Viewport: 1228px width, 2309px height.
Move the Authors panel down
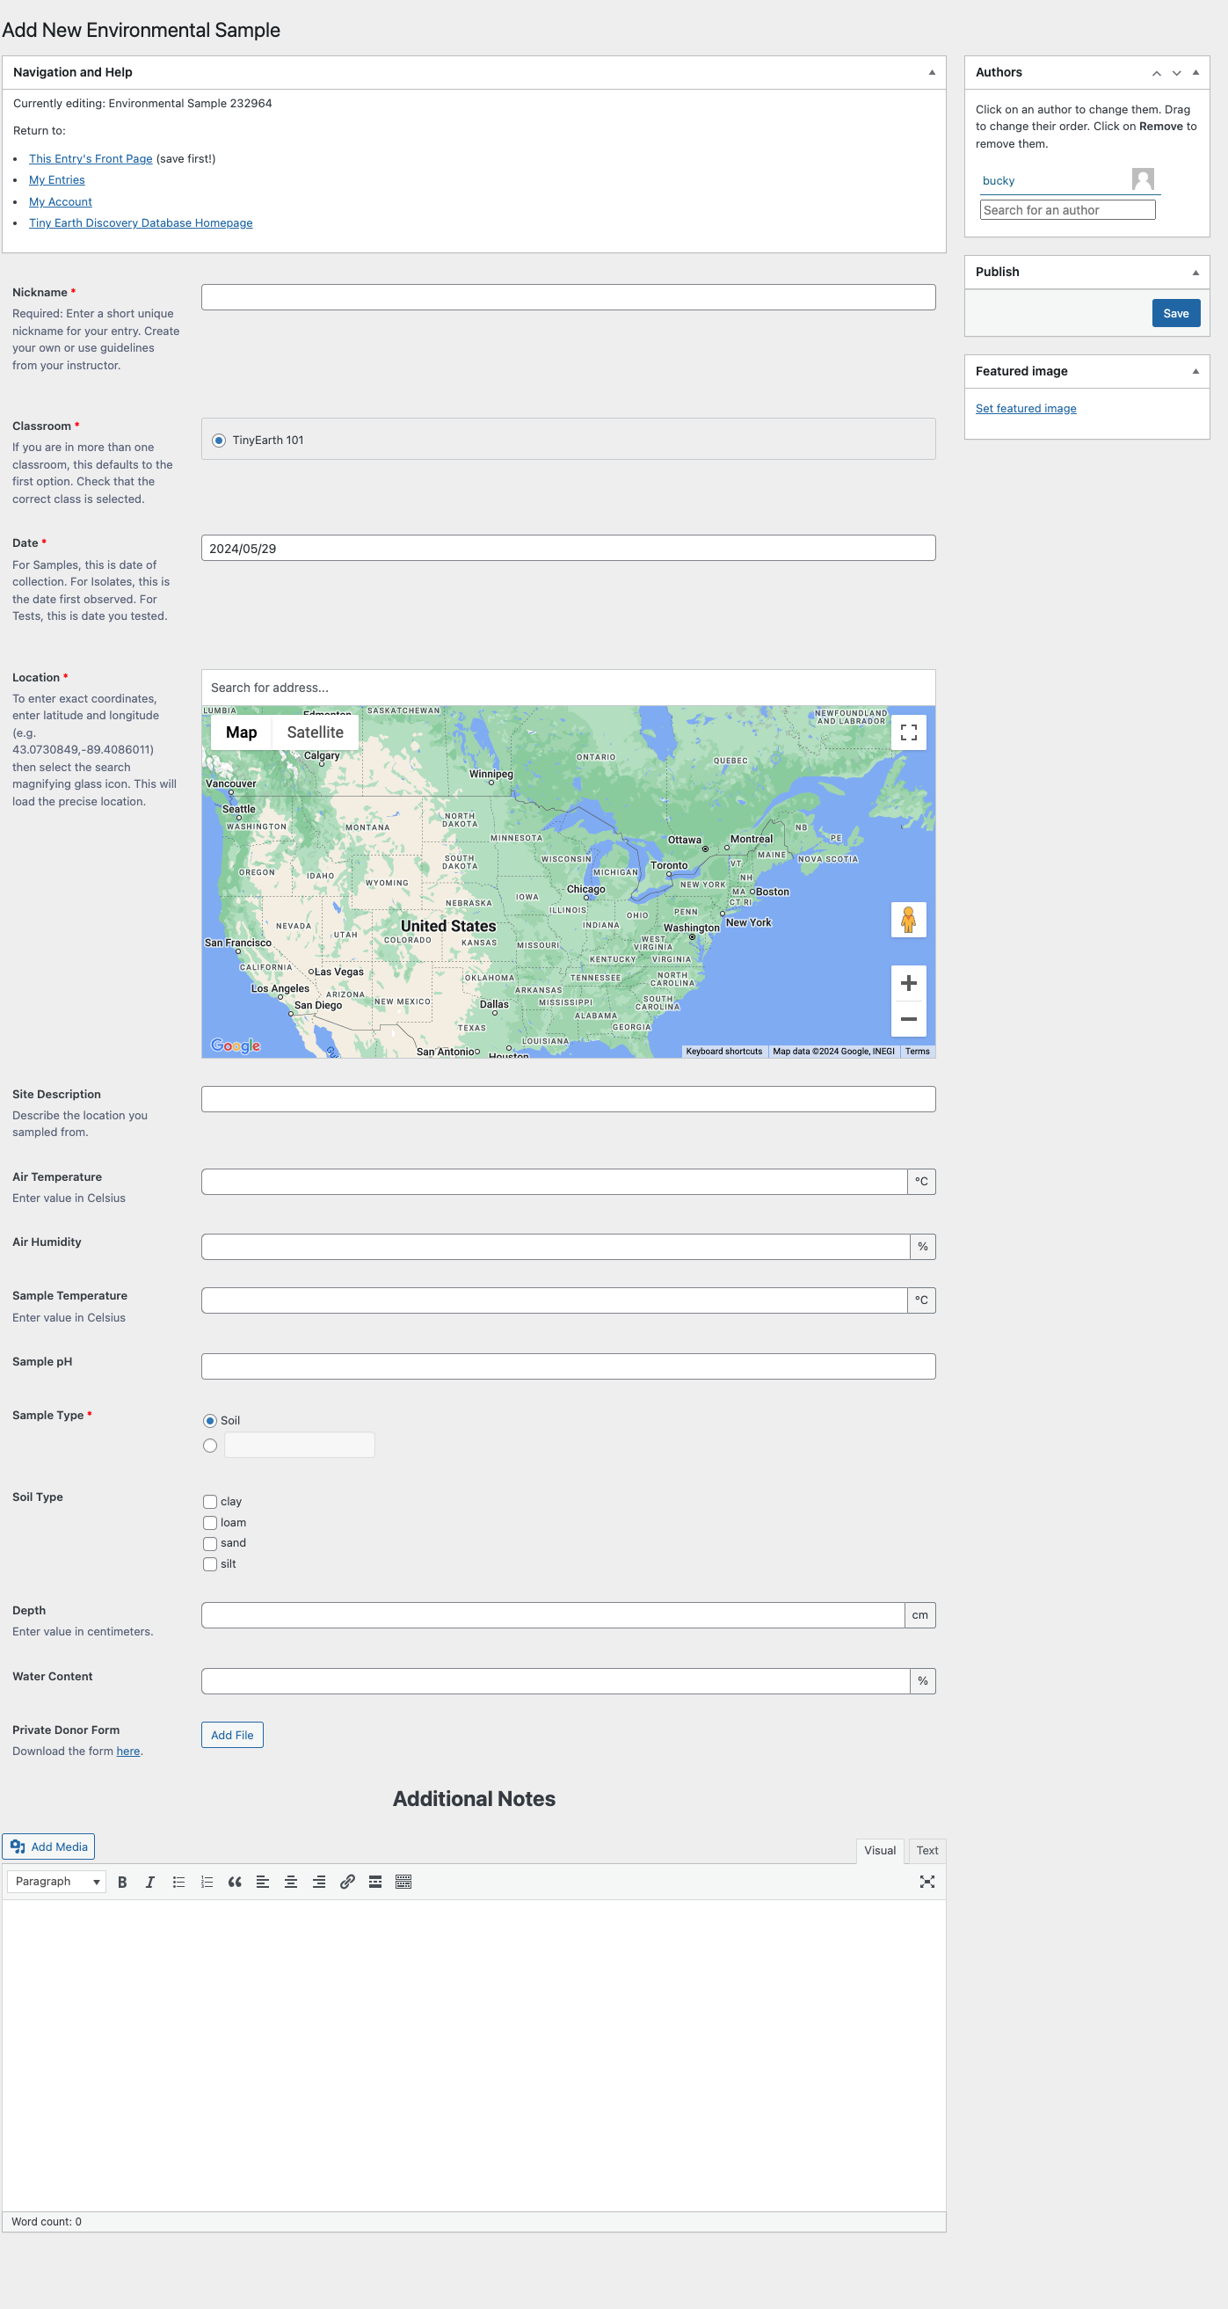click(x=1176, y=73)
